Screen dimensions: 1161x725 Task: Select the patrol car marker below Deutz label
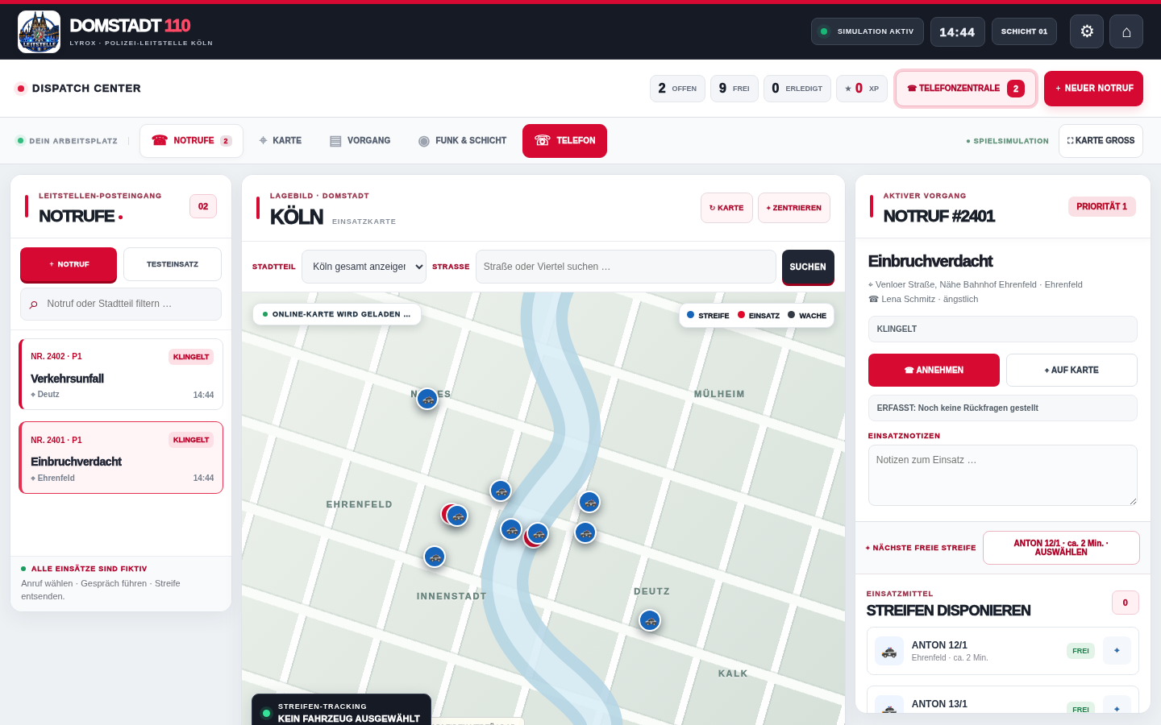pos(650,620)
